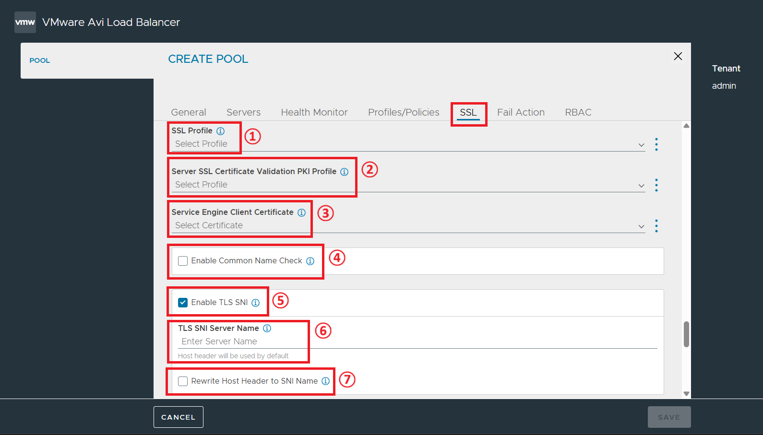Select the Profiles/Policies tab
This screenshot has width=763, height=435.
click(404, 112)
